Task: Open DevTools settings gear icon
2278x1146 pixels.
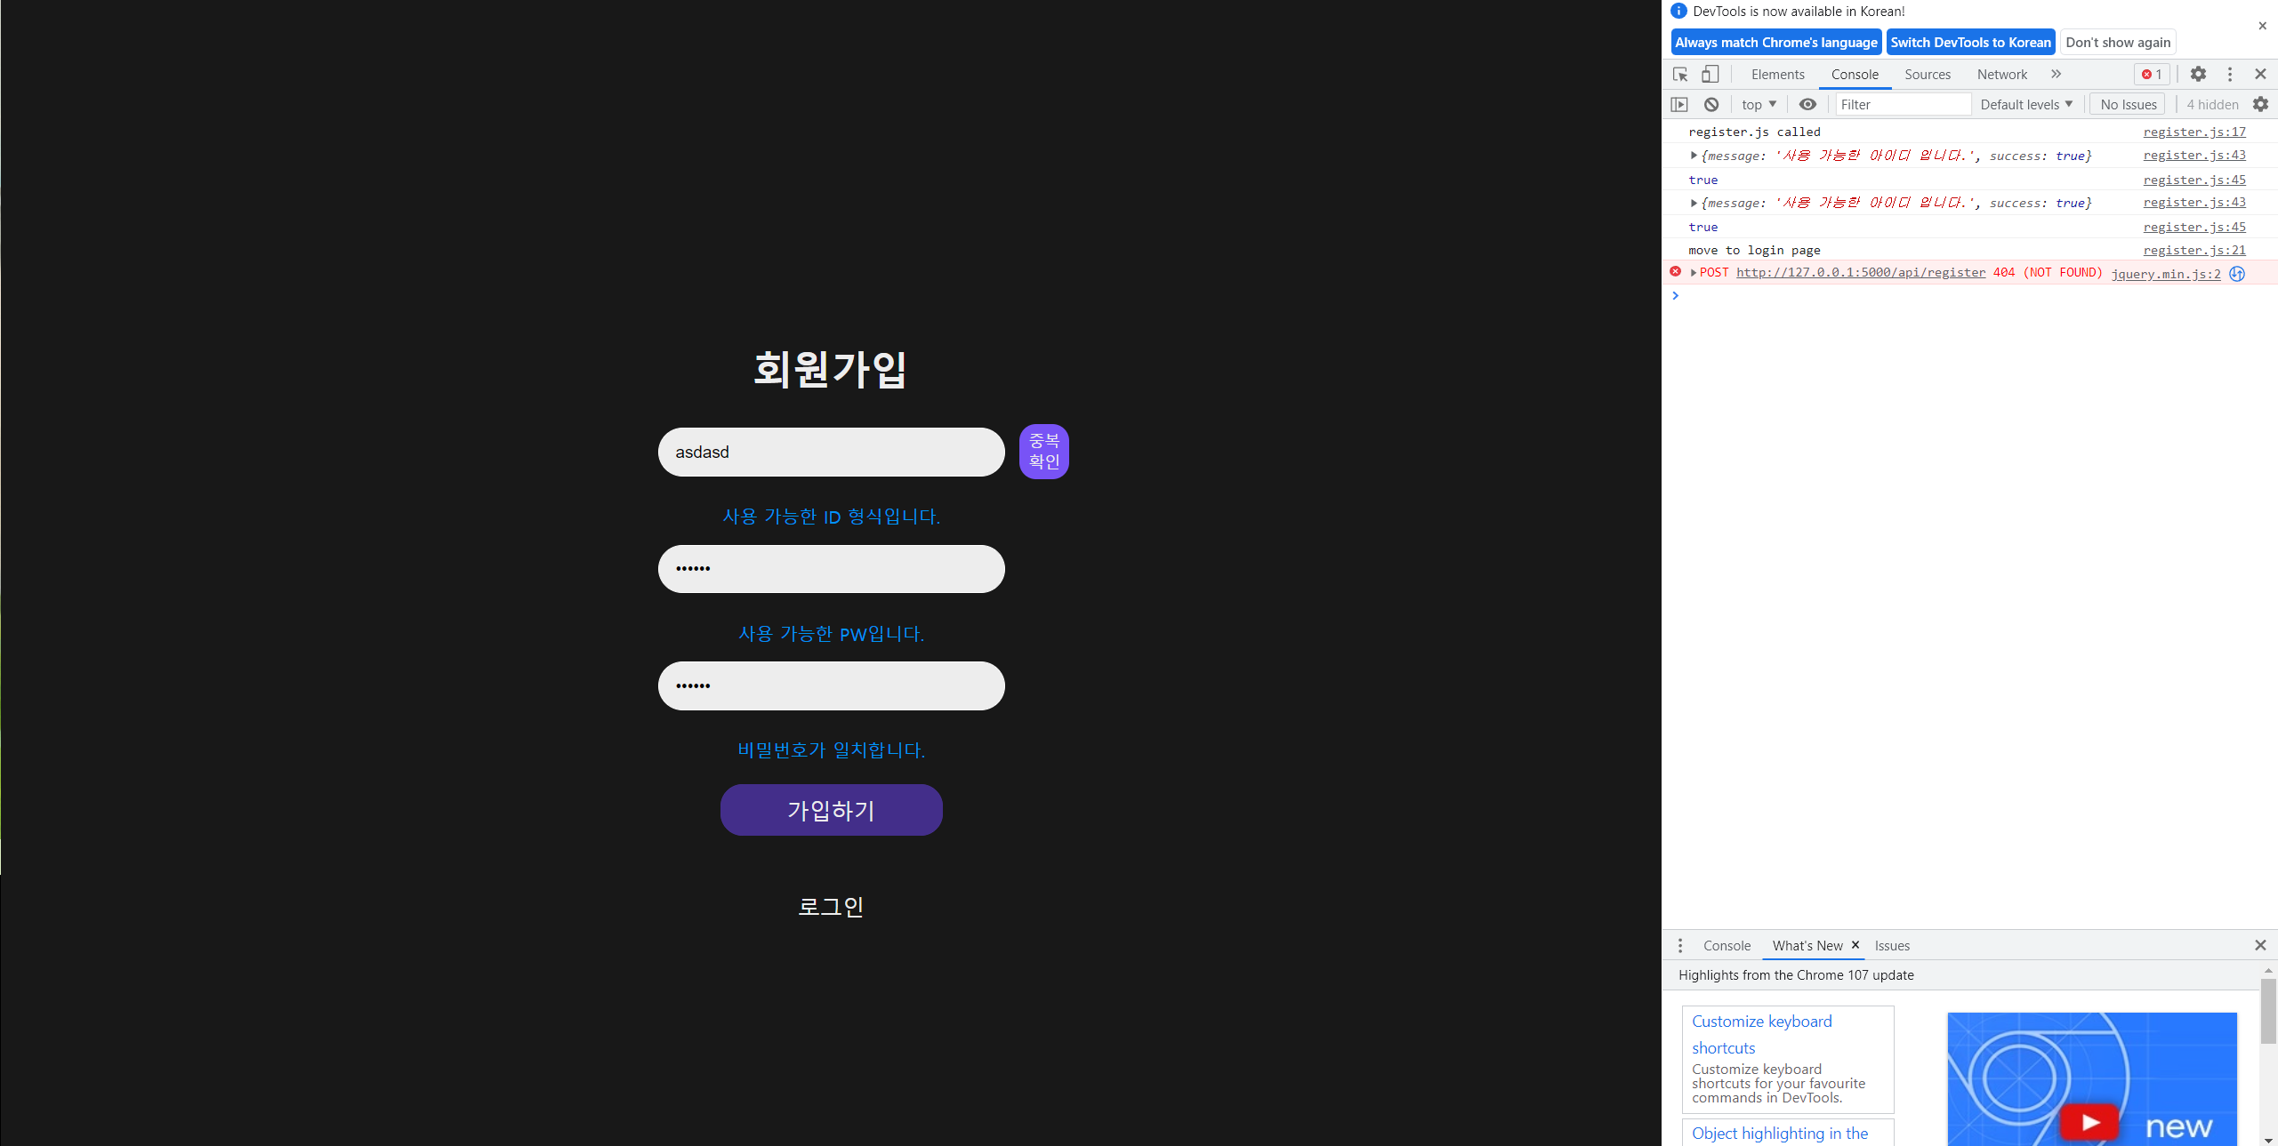Action: click(x=2198, y=75)
